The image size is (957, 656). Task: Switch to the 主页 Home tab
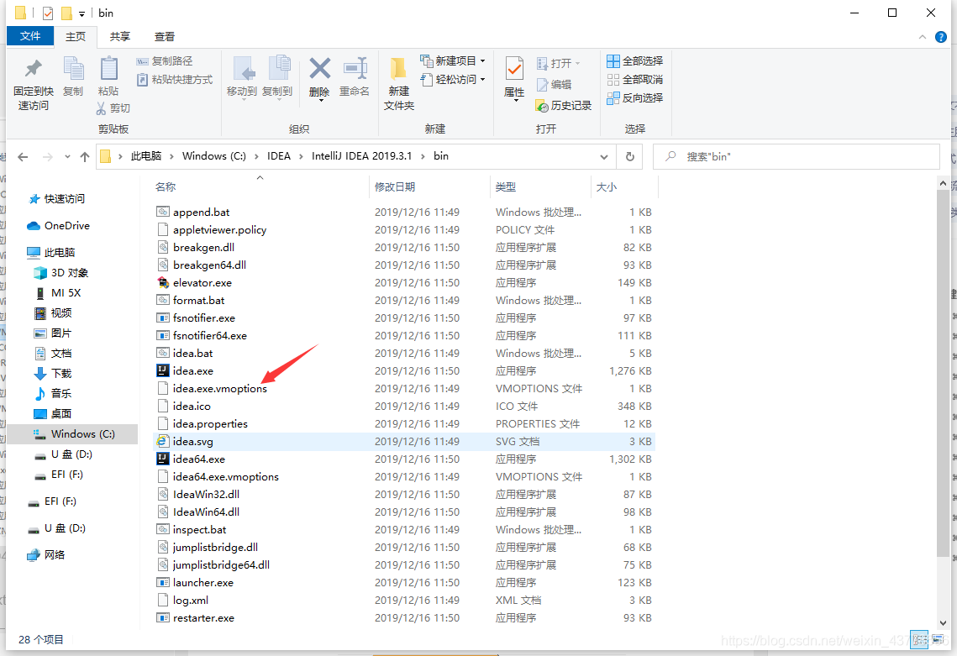(76, 37)
